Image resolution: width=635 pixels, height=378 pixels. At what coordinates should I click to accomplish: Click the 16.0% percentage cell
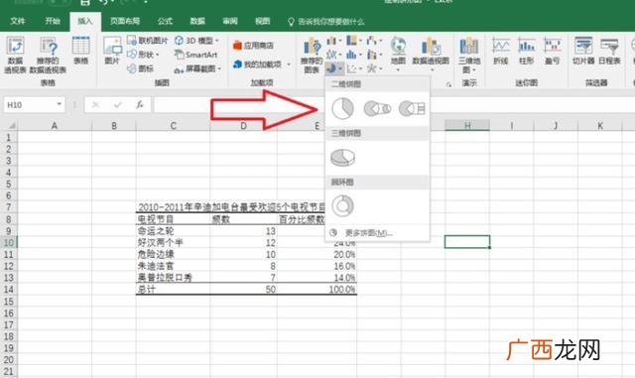tap(317, 266)
